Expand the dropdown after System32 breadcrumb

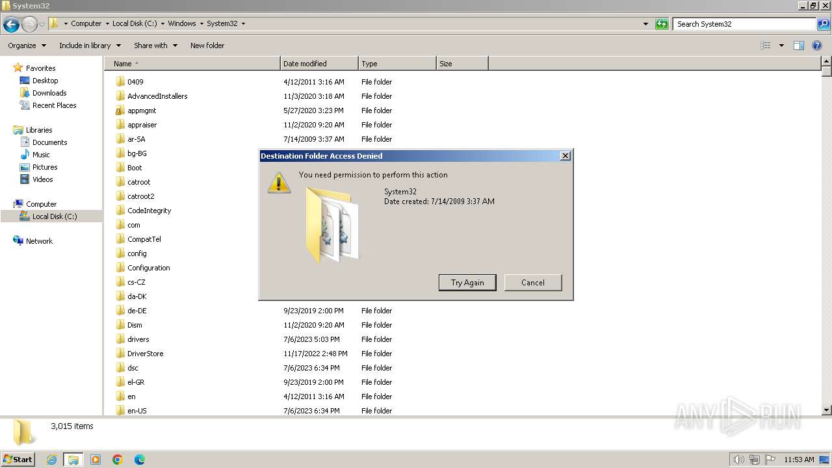point(244,23)
